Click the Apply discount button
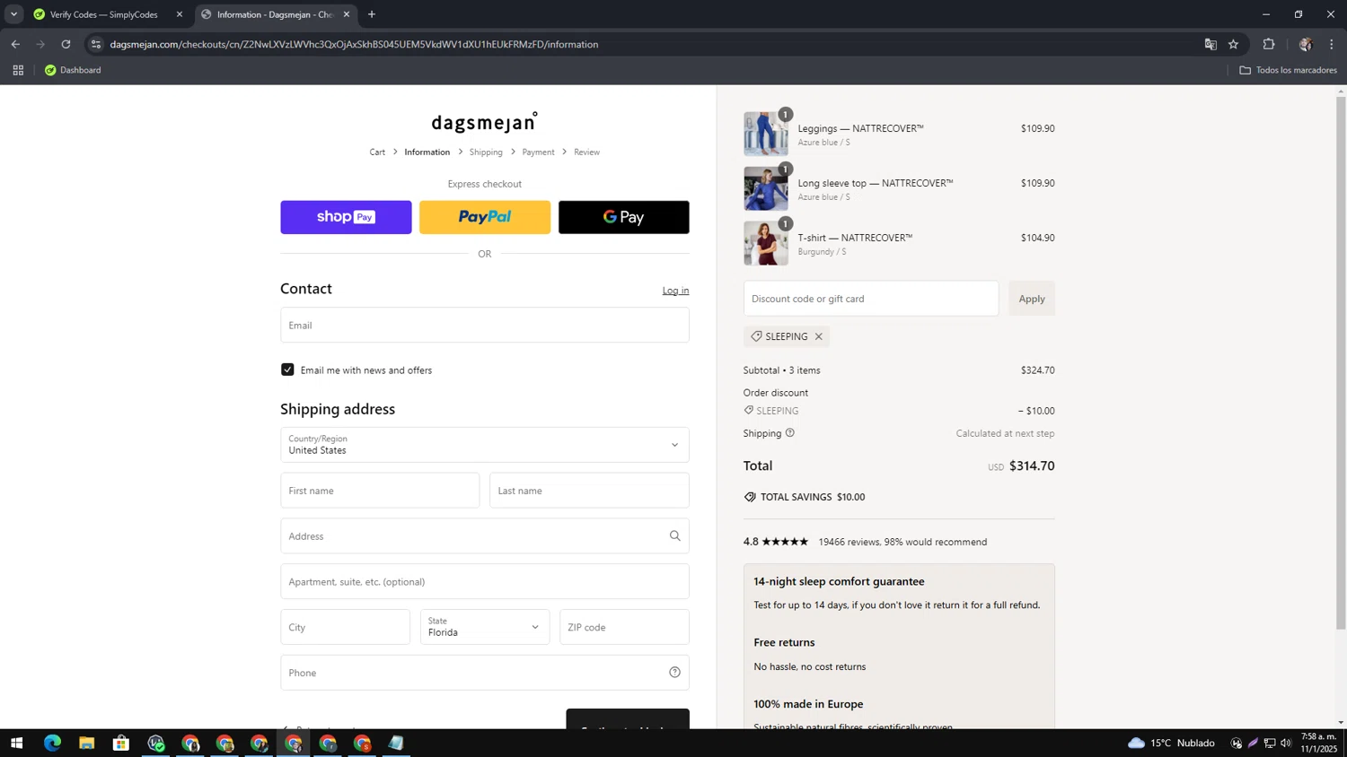This screenshot has height=757, width=1347. click(x=1032, y=299)
